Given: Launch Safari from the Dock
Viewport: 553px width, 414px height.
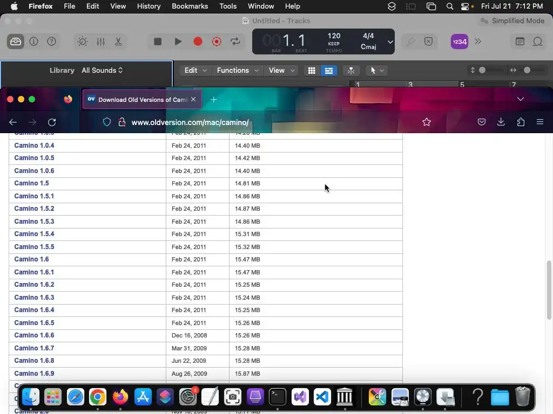Looking at the screenshot, I should [76, 397].
